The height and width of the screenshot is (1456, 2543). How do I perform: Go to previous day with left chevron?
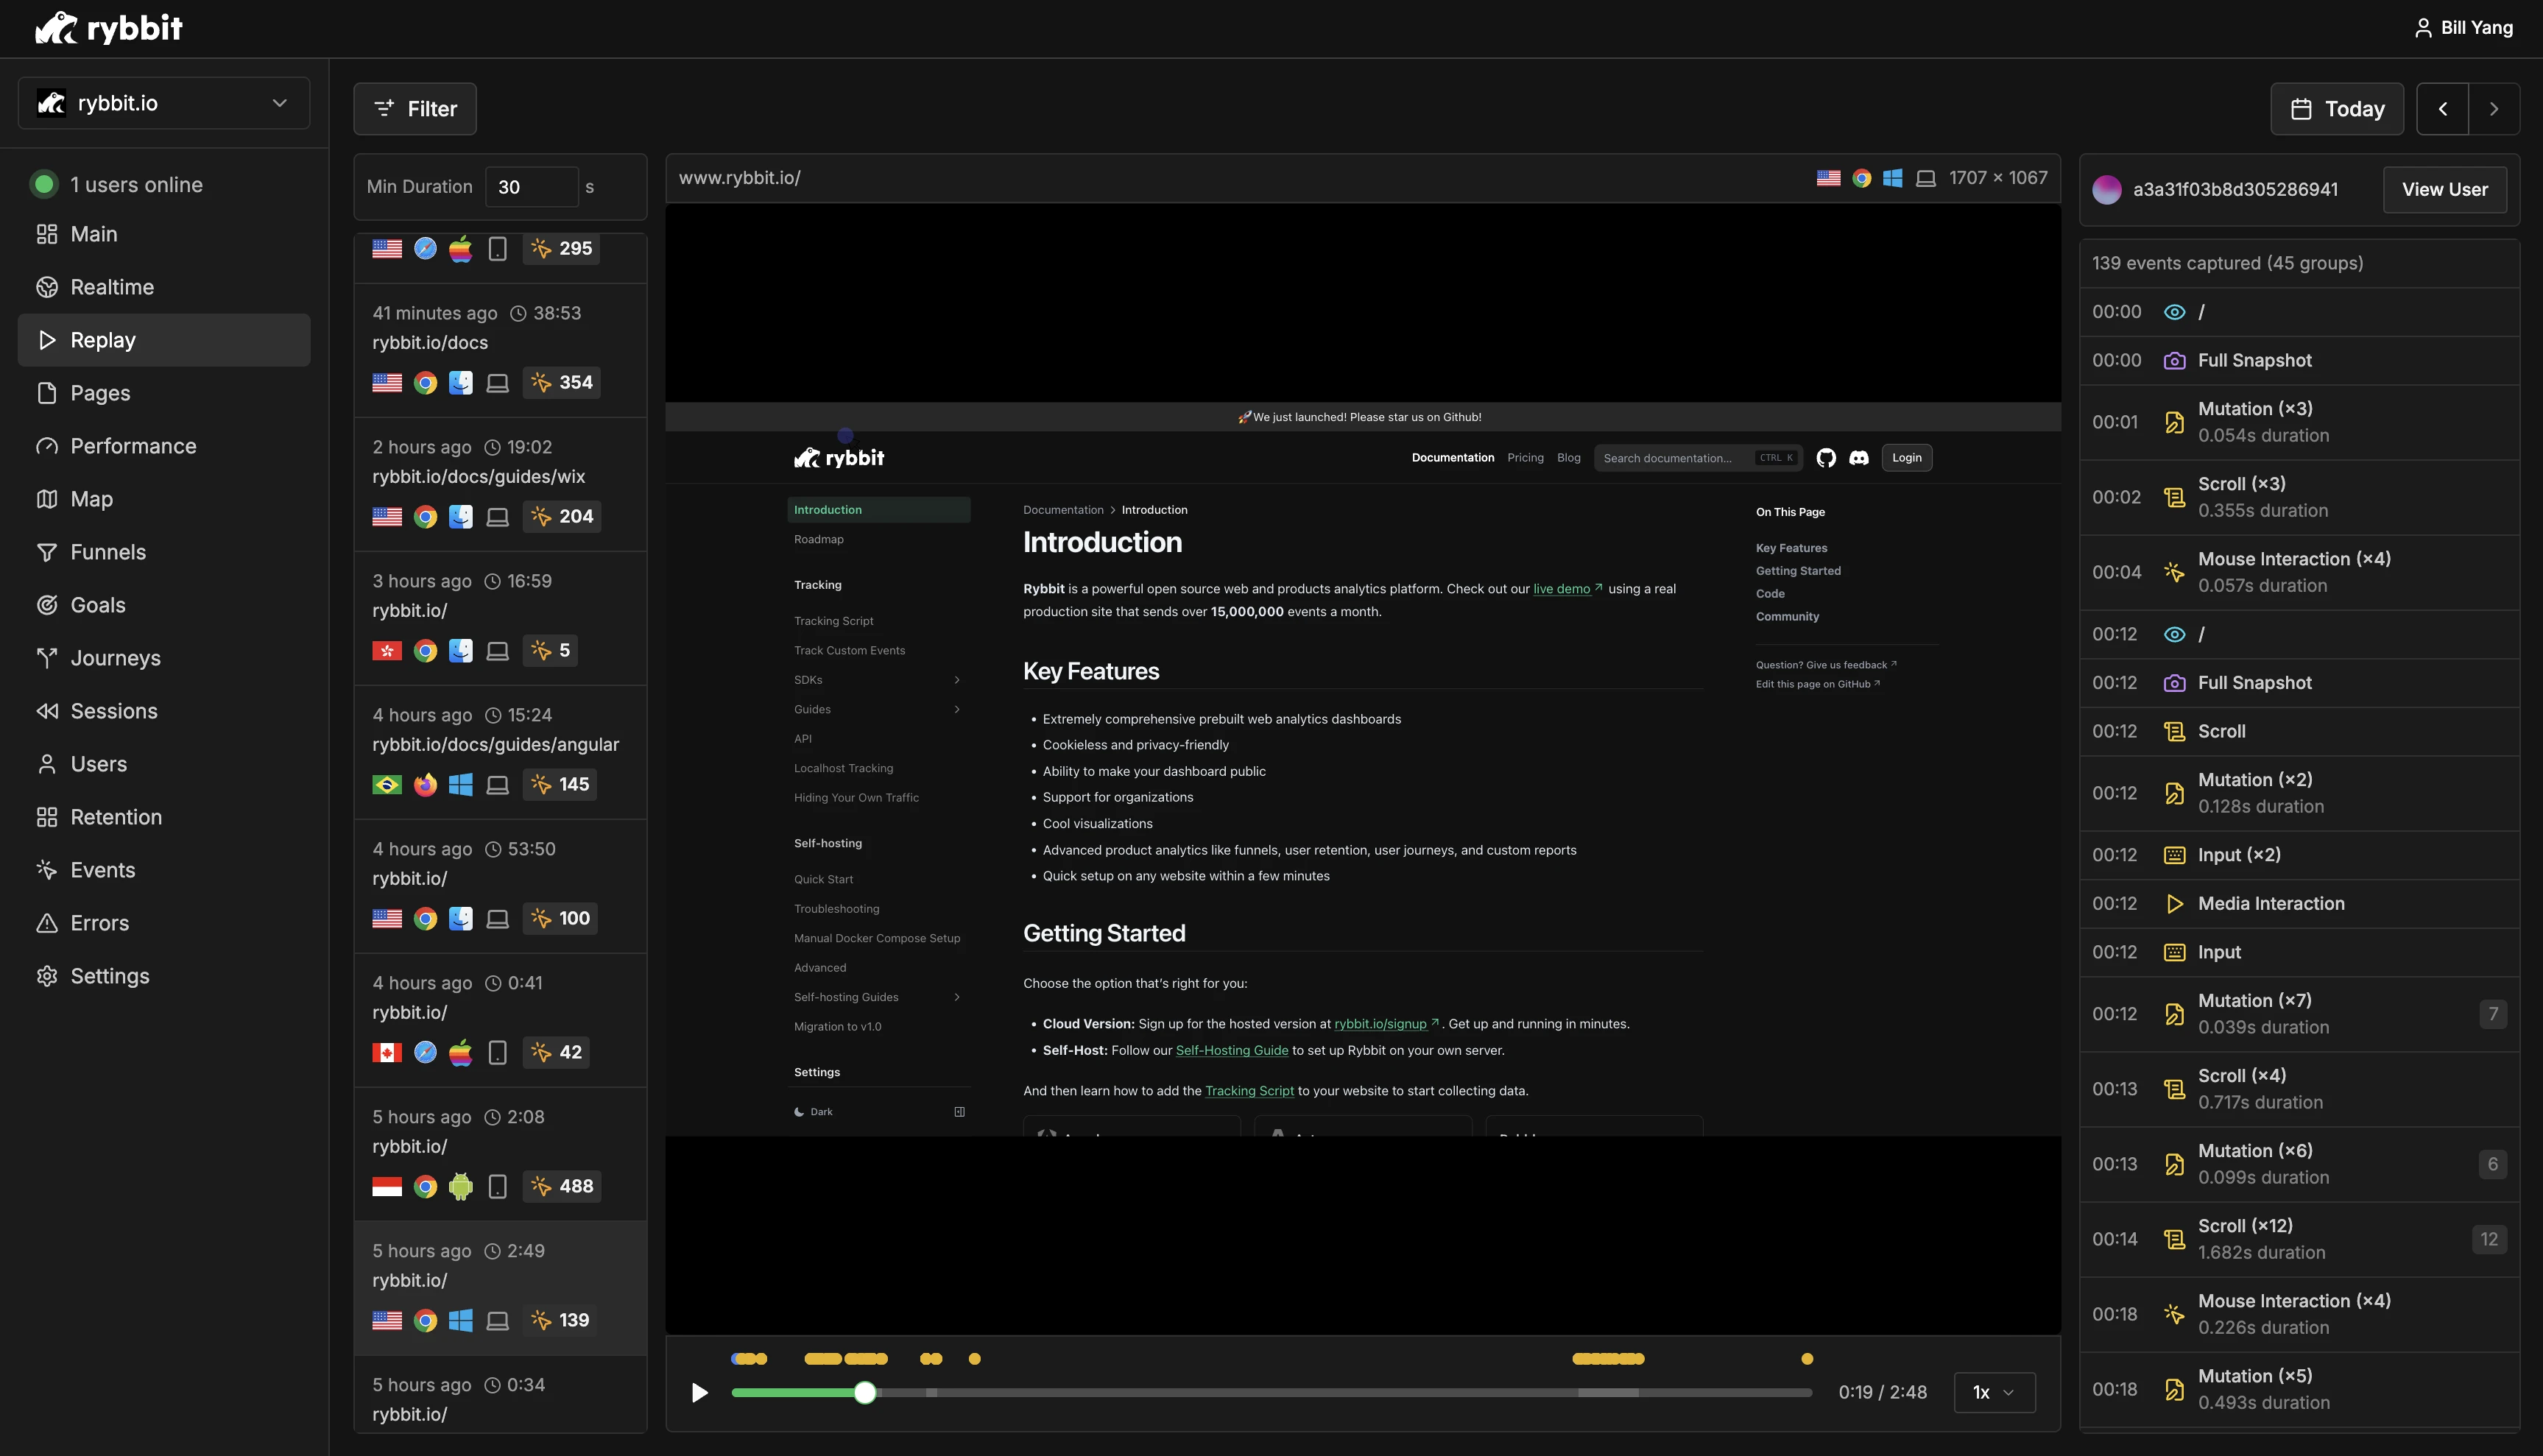click(x=2443, y=109)
